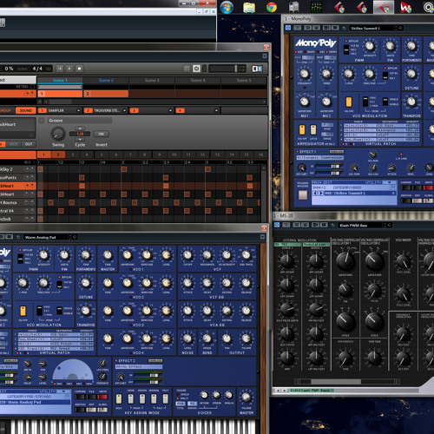Select the Scene 2 tab
The width and height of the screenshot is (434, 434).
[x=106, y=81]
